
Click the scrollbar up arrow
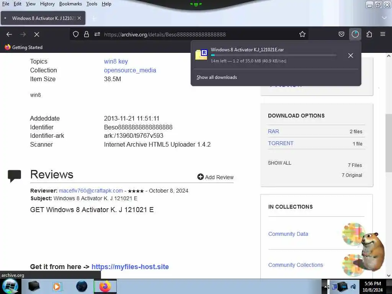point(389,56)
